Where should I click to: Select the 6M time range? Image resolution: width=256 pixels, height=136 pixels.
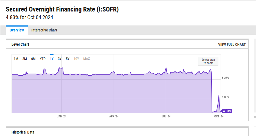[x=33, y=59]
